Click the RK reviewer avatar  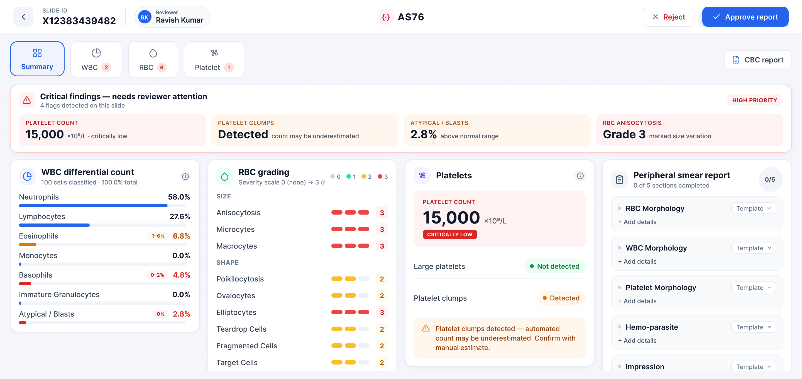point(145,17)
